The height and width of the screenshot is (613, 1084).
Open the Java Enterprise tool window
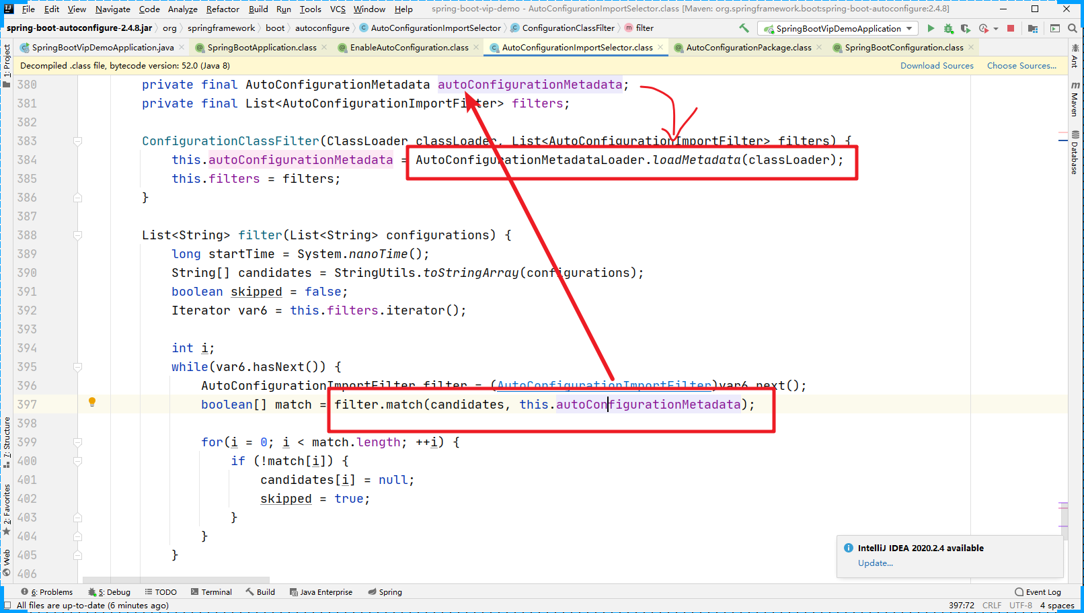click(321, 592)
